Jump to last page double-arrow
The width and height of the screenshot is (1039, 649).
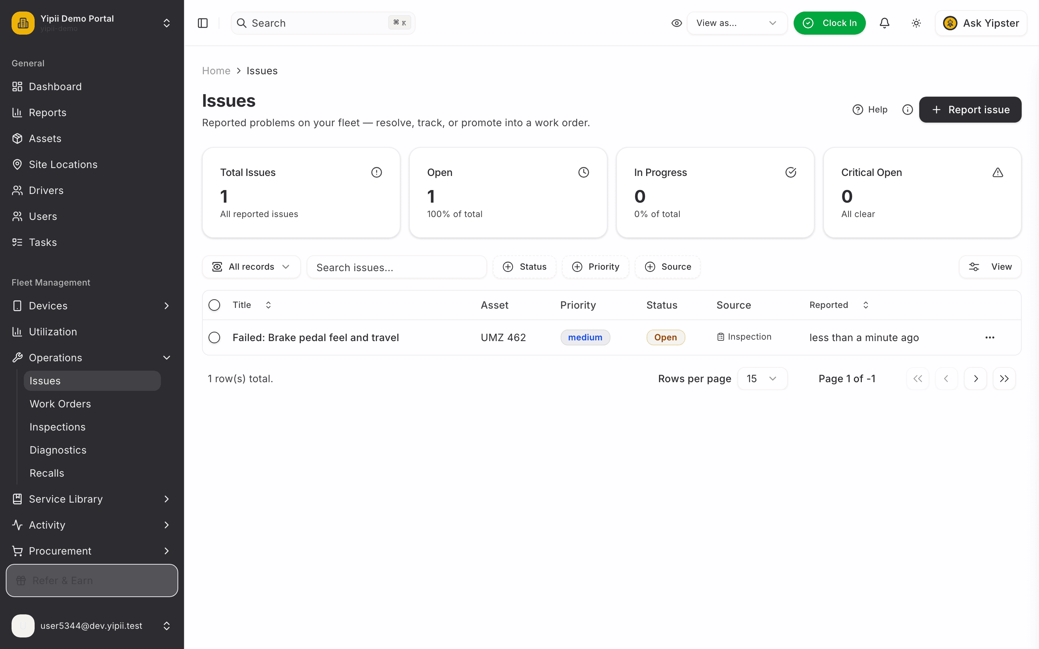[1004, 379]
